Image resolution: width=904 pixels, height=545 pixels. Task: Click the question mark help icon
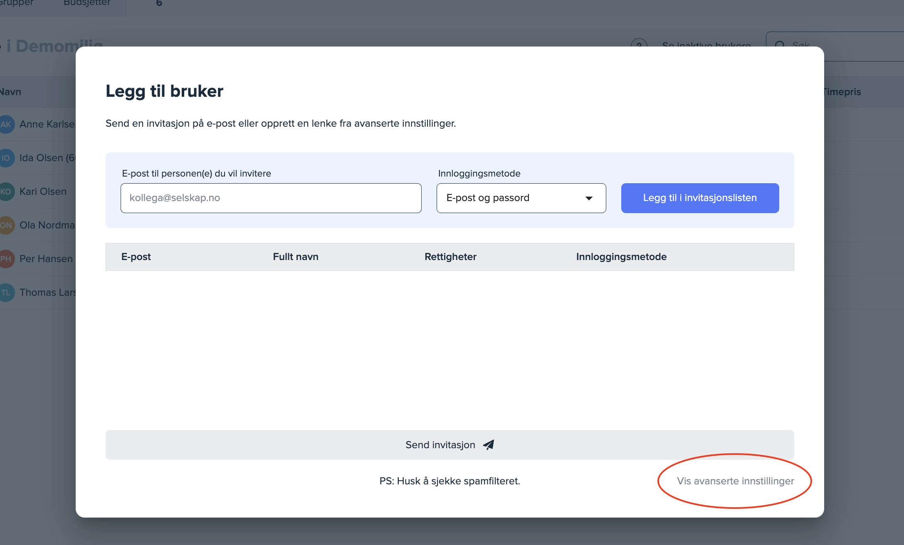[x=639, y=43]
